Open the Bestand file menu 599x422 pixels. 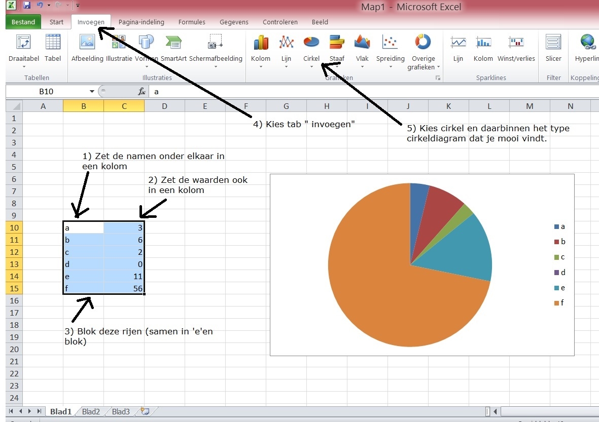(x=23, y=22)
